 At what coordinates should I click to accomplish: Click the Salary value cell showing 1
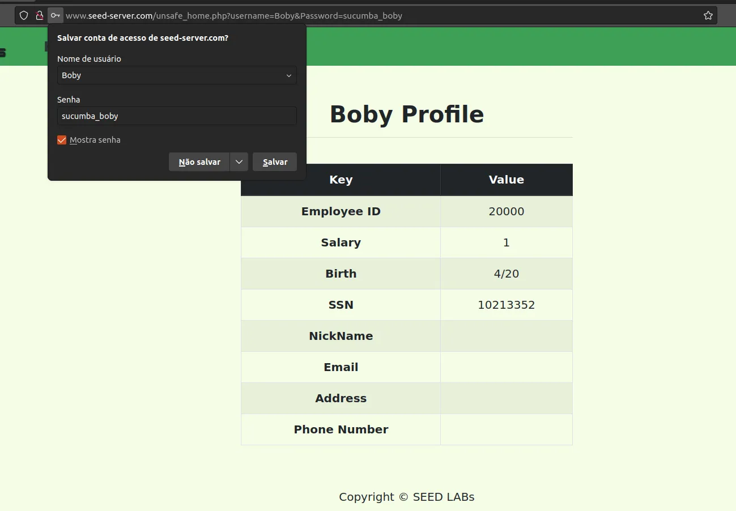(x=506, y=242)
